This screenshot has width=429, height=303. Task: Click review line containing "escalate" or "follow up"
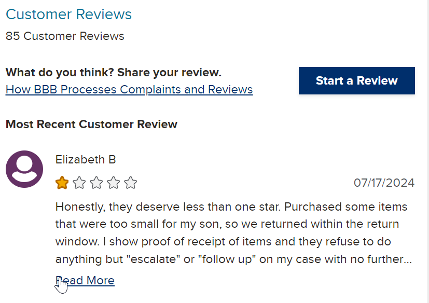tap(233, 259)
